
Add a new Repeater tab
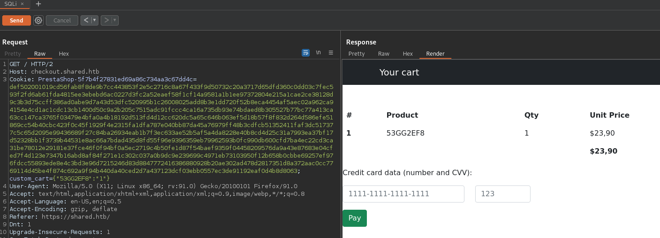click(x=38, y=4)
